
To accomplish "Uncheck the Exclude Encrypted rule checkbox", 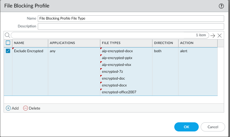I will point(8,51).
